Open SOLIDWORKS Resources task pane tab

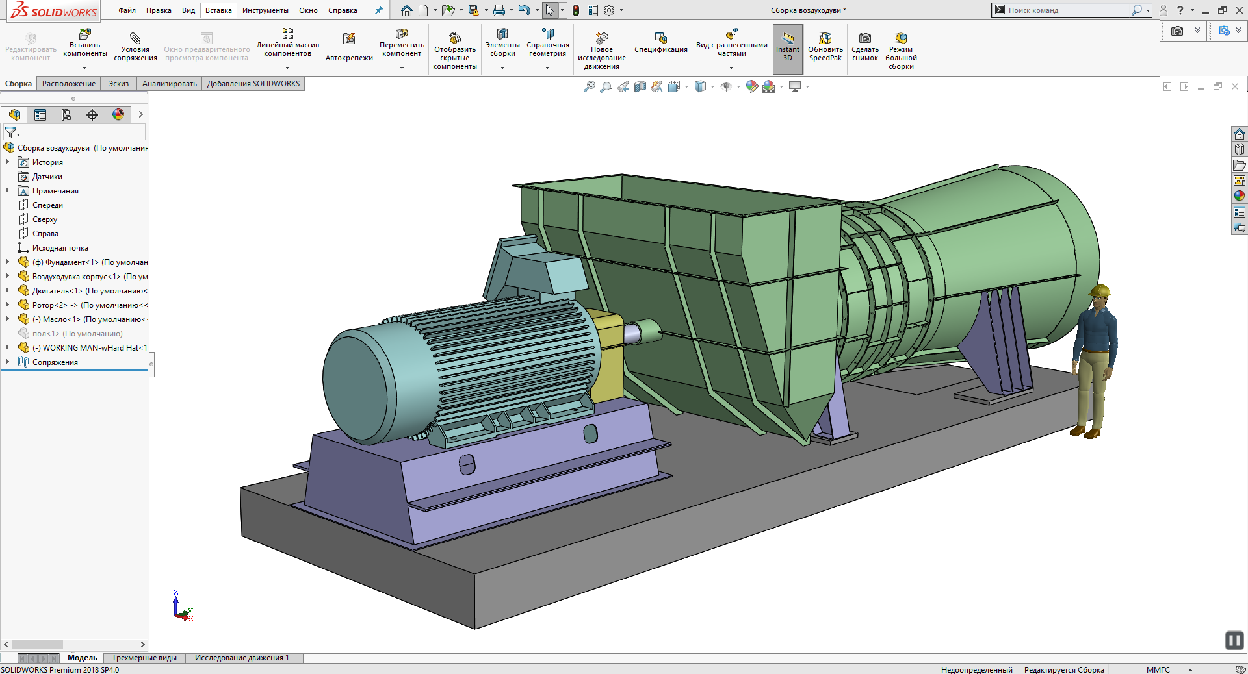(x=1240, y=134)
